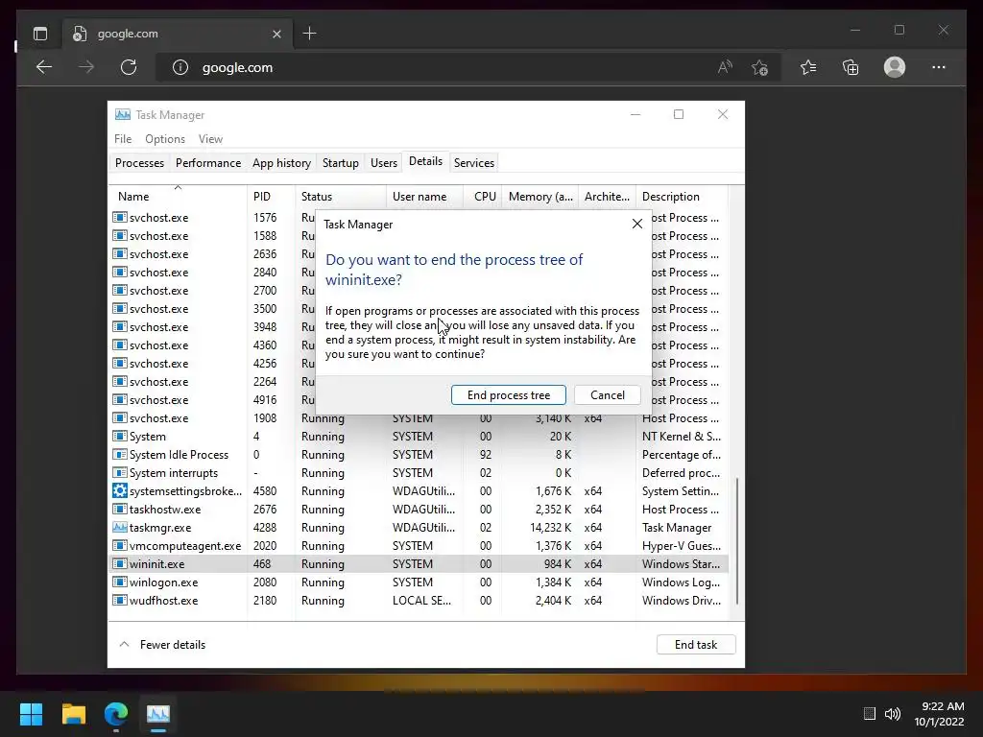Click the Task Manager taskbar icon
Viewport: 983px width, 737px height.
tap(158, 714)
